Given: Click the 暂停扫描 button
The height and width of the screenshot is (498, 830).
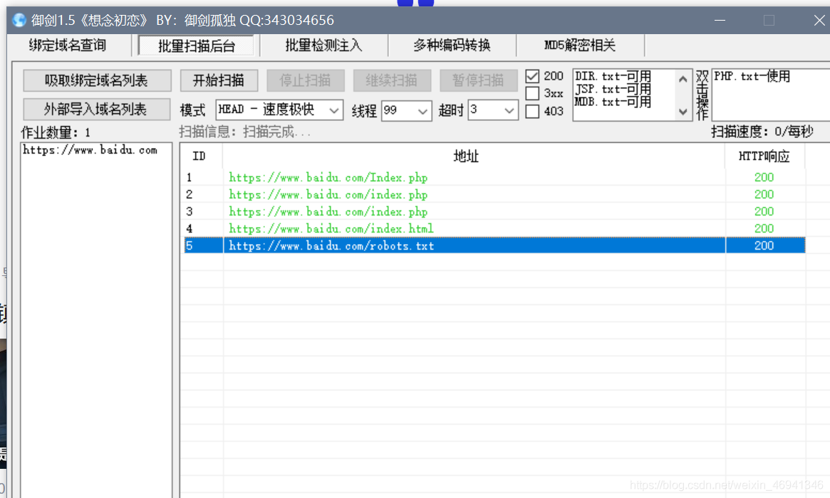Looking at the screenshot, I should coord(479,80).
